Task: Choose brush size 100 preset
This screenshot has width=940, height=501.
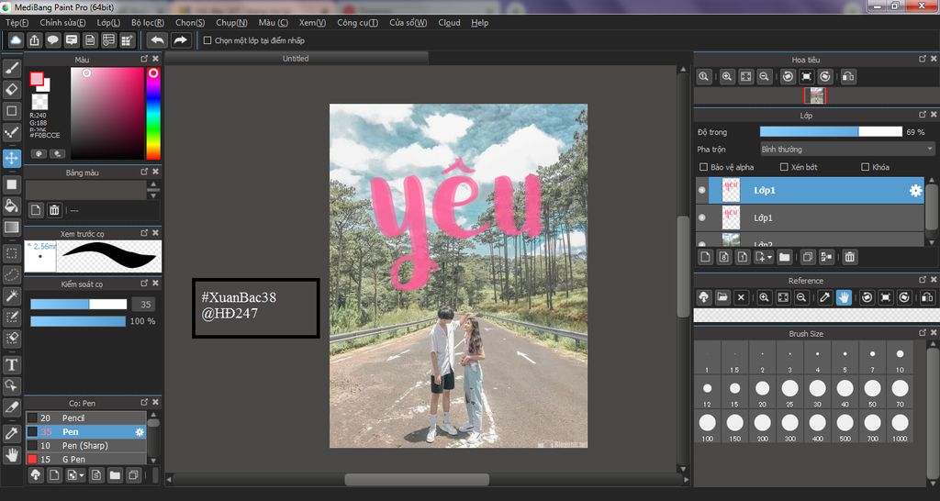Action: tap(708, 427)
